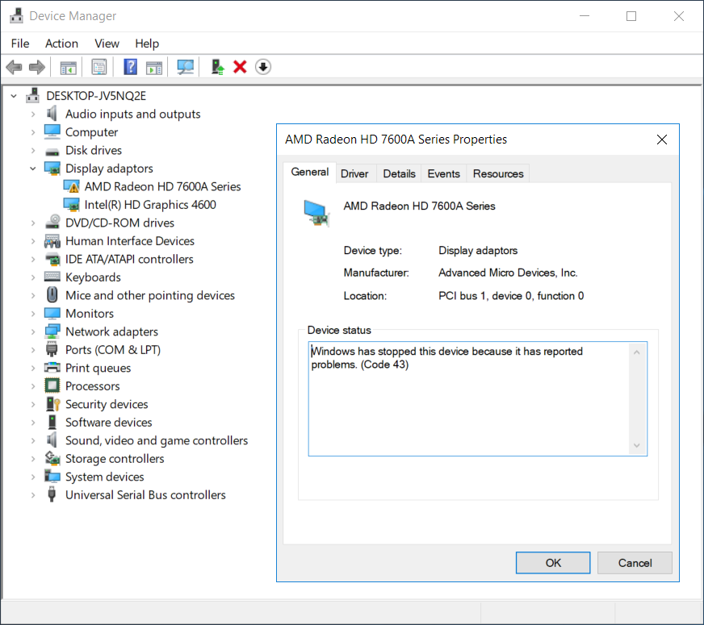Click the Forward arrow toolbar icon
This screenshot has height=625, width=704.
37,67
